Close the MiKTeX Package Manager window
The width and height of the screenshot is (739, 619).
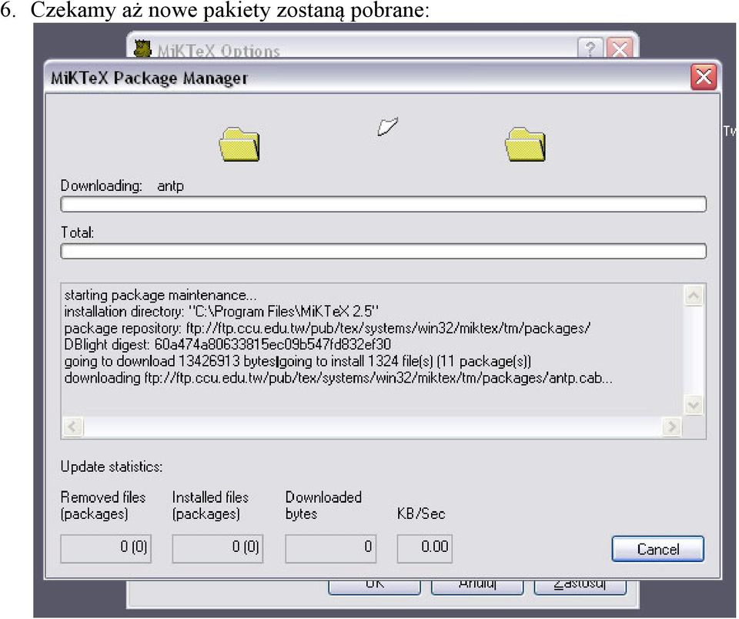703,76
